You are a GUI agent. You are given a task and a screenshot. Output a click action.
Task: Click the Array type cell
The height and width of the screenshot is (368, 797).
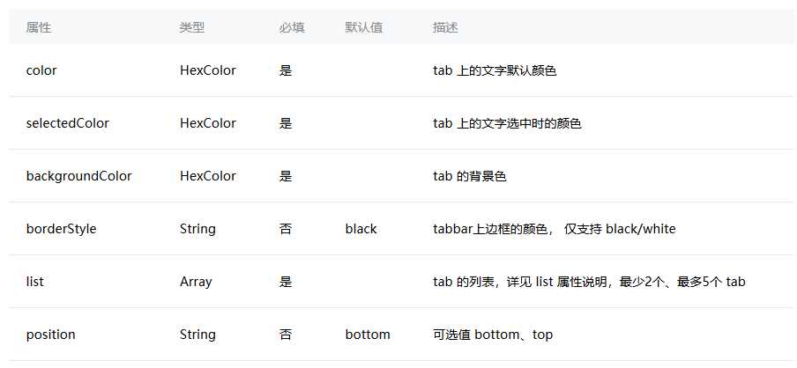(196, 283)
